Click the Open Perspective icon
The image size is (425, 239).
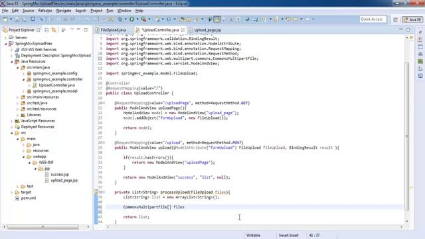(396, 19)
